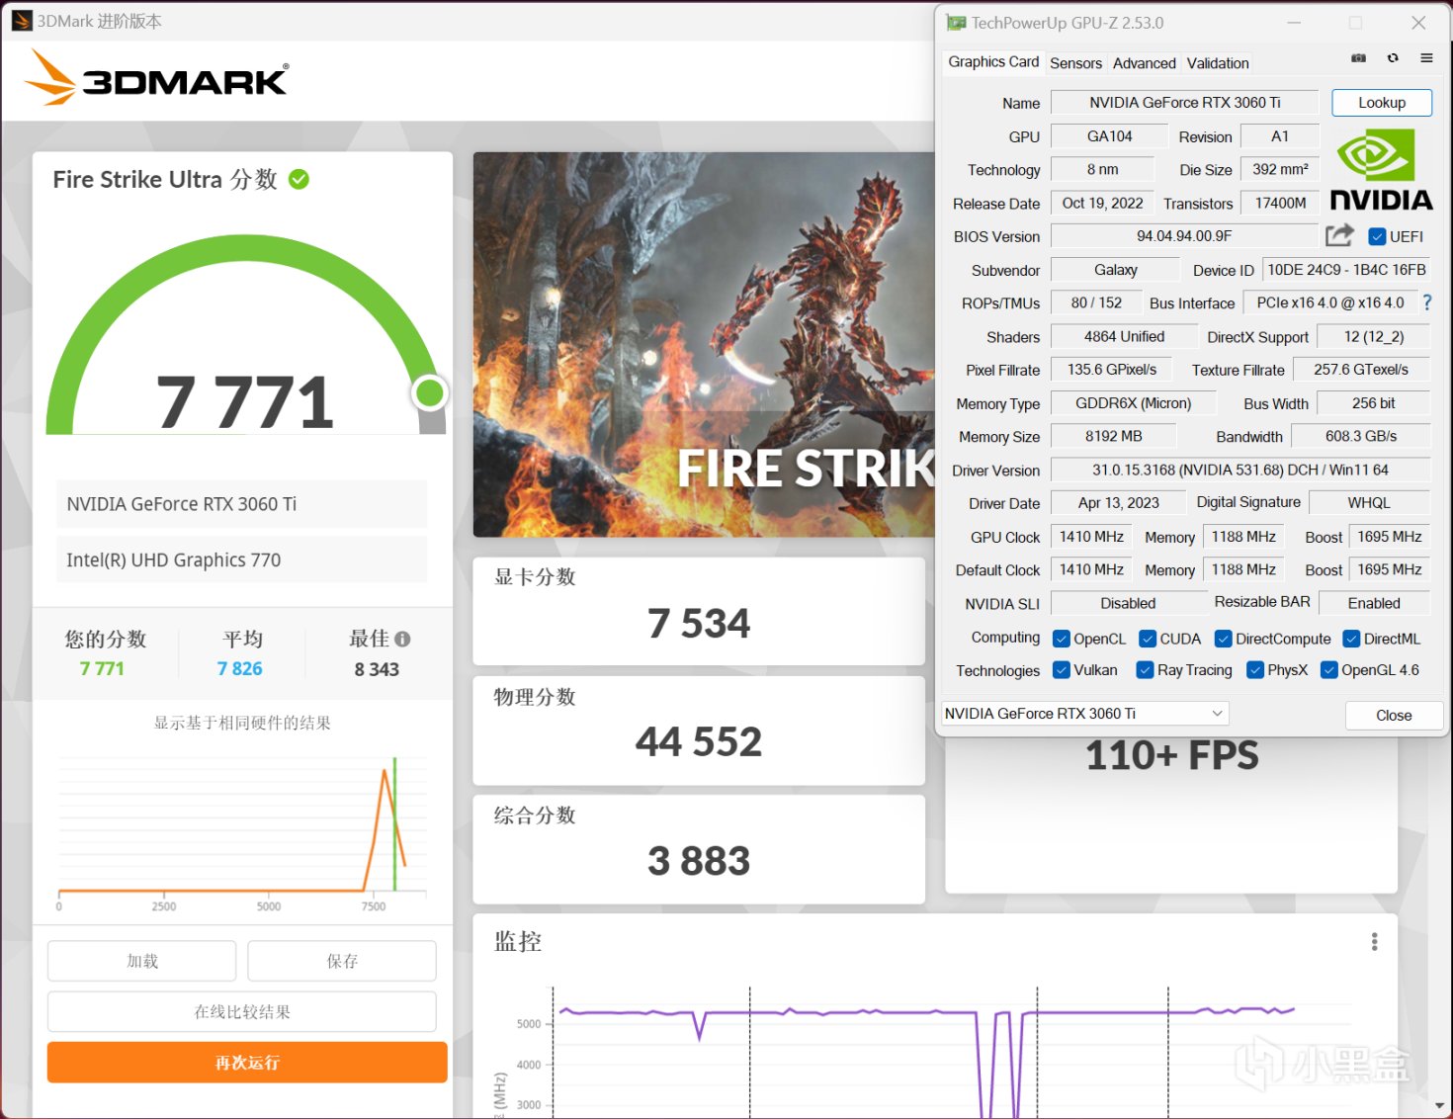This screenshot has width=1453, height=1119.
Task: Click the Bandwidth value 608.3 GB/s
Action: pos(1361,436)
